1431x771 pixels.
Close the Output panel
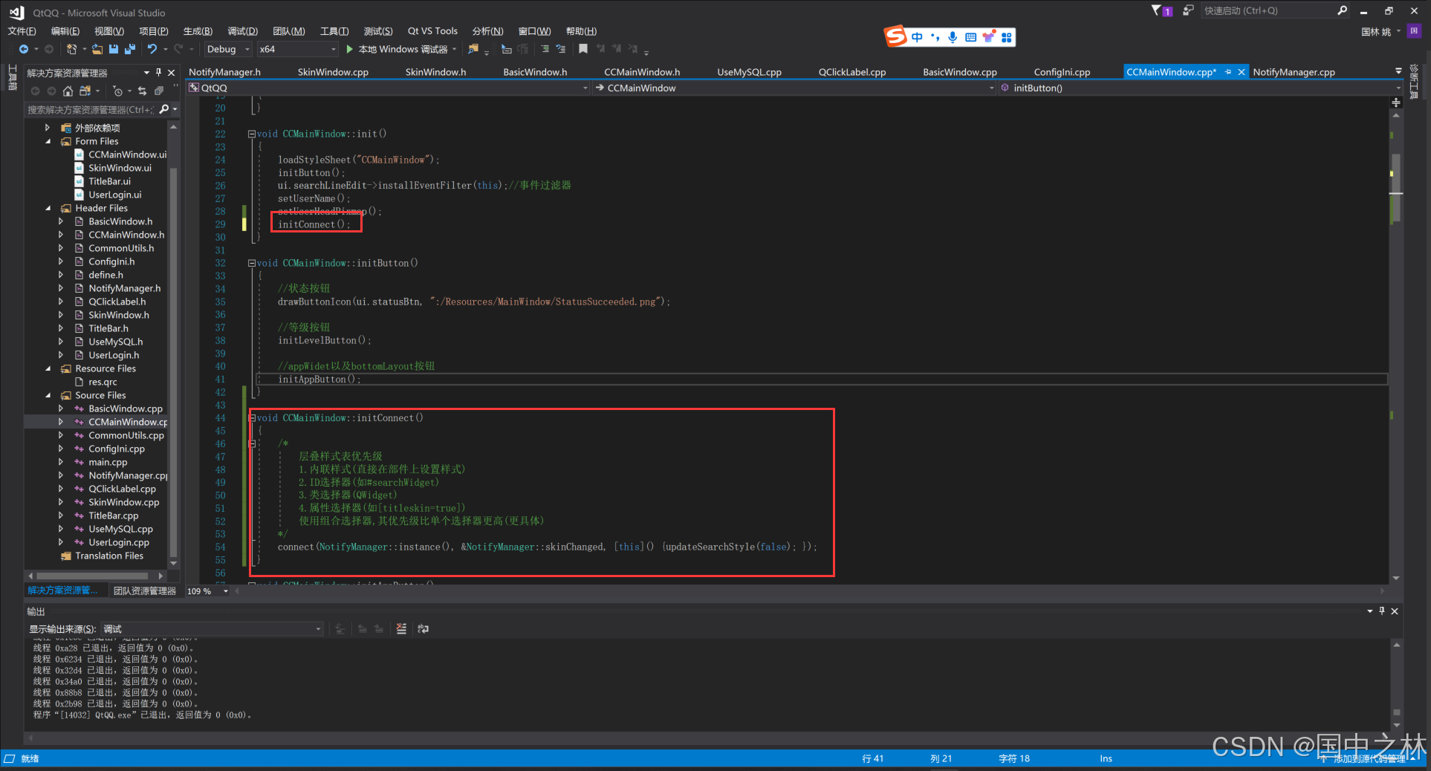[1395, 611]
